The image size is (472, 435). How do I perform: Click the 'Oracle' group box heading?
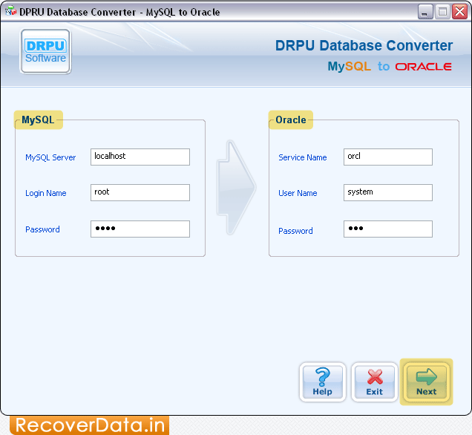[x=291, y=120]
